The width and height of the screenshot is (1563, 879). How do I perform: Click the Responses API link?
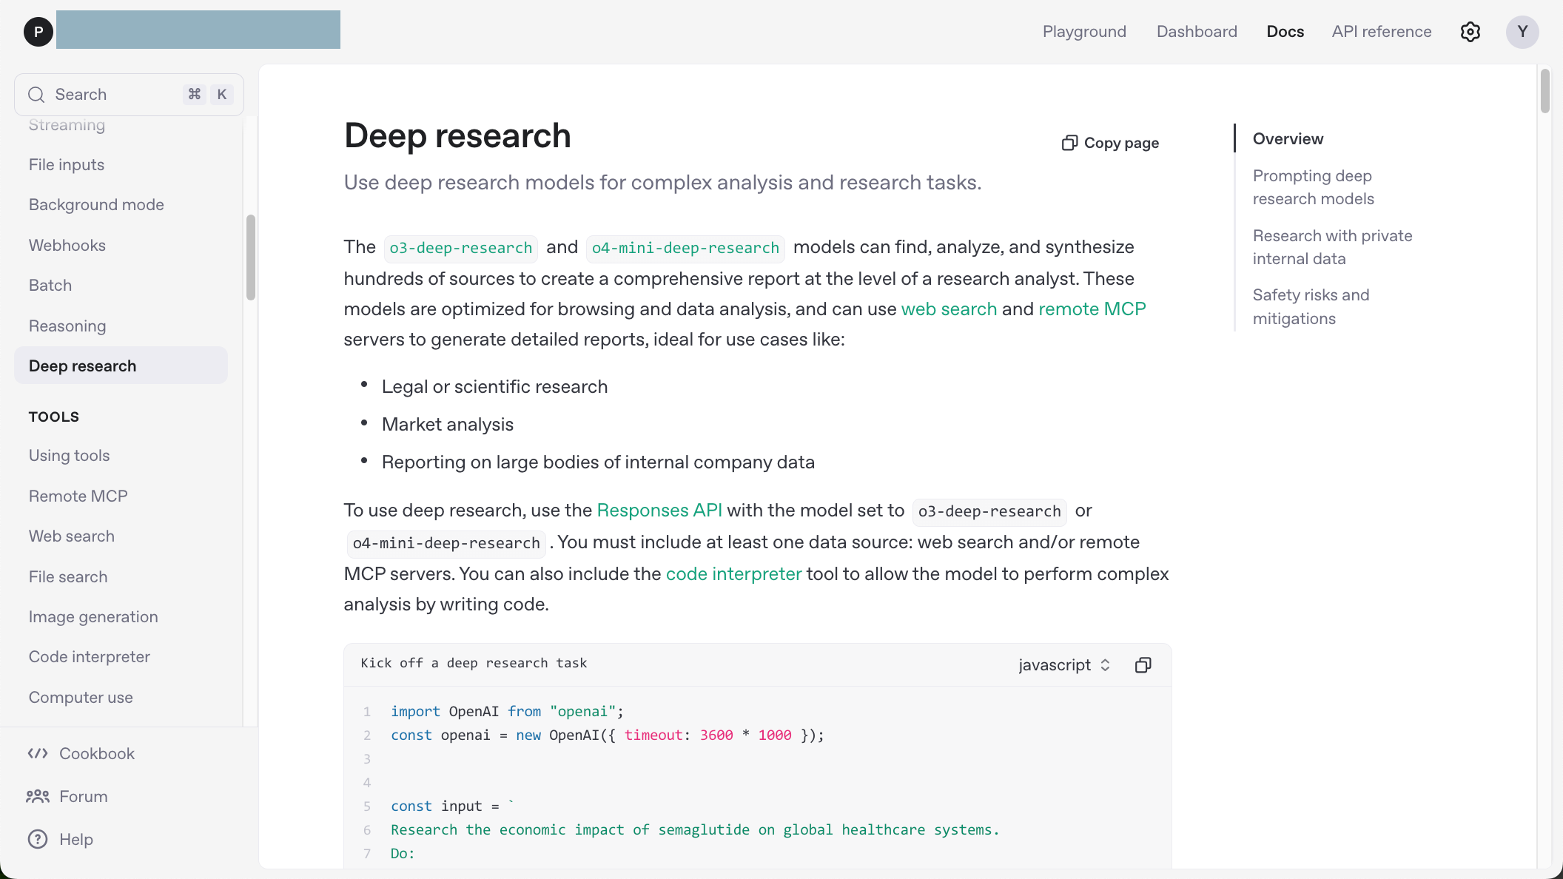point(659,510)
